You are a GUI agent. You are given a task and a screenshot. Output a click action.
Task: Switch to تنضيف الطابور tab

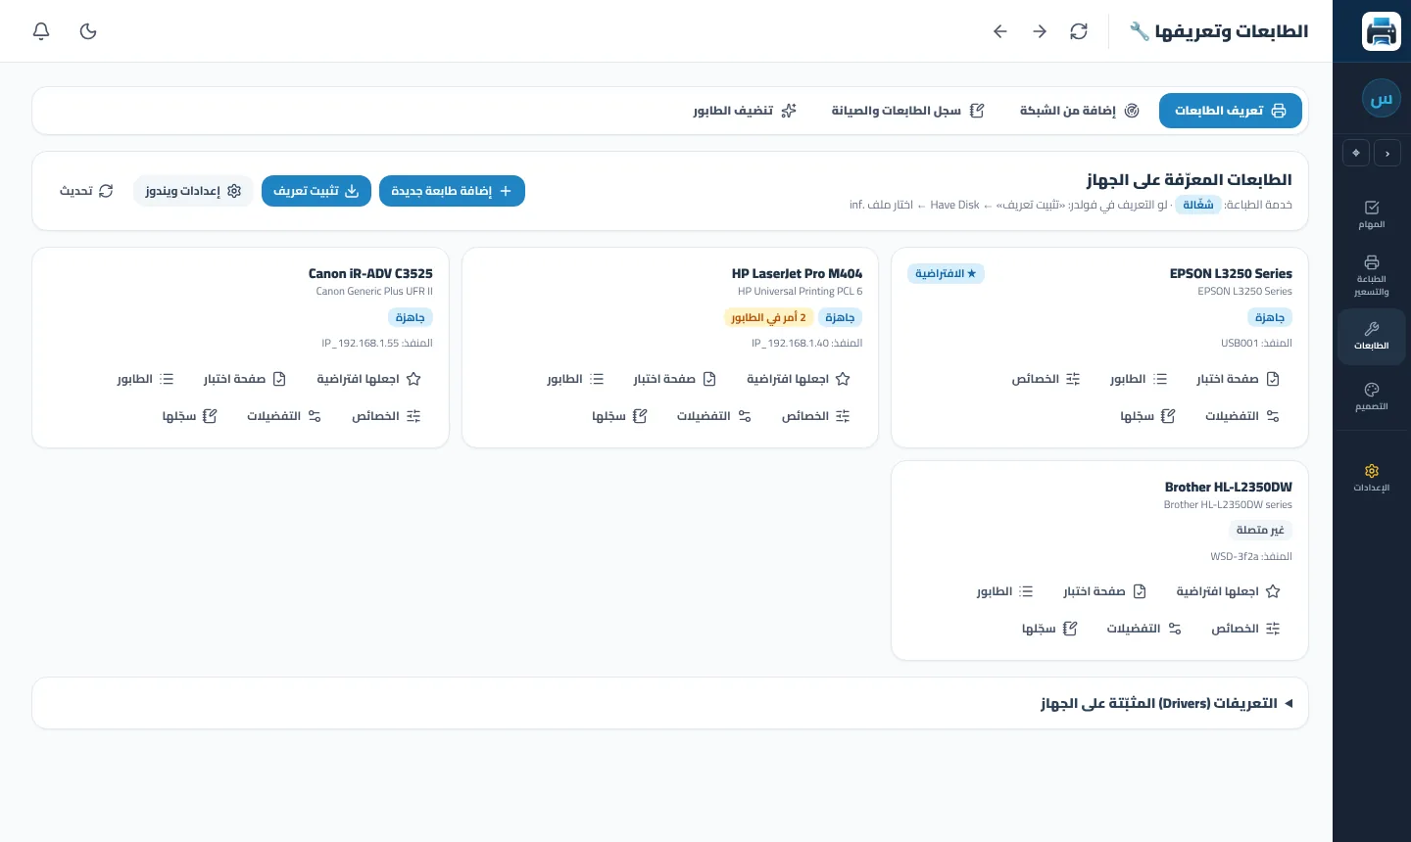pos(746,111)
